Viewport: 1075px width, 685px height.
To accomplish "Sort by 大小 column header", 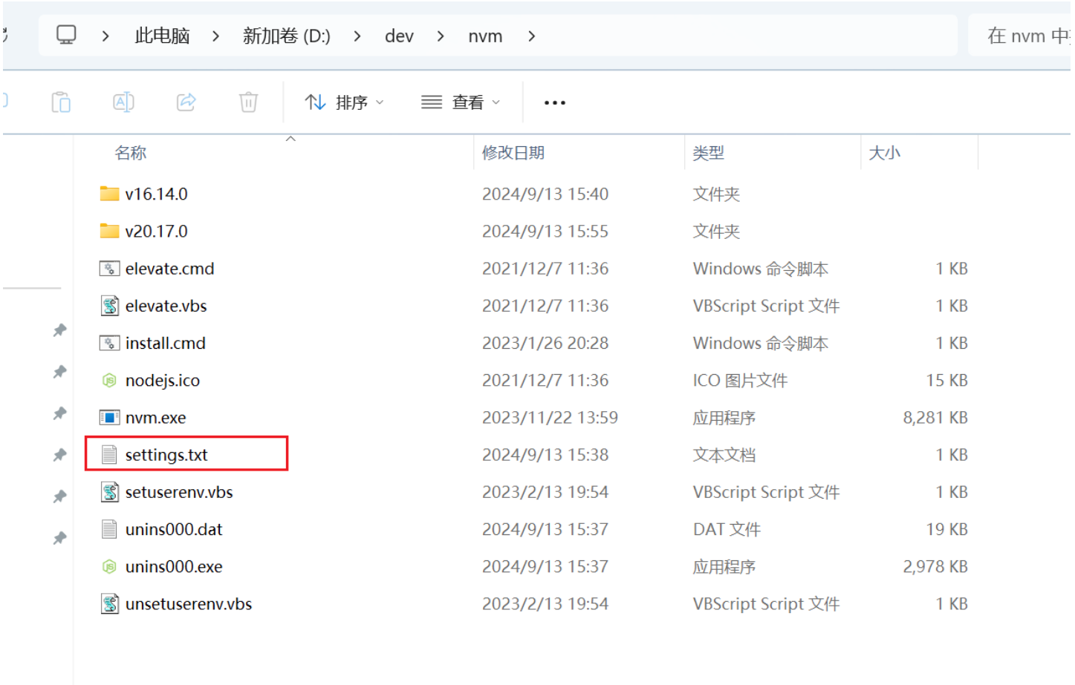I will (x=884, y=153).
